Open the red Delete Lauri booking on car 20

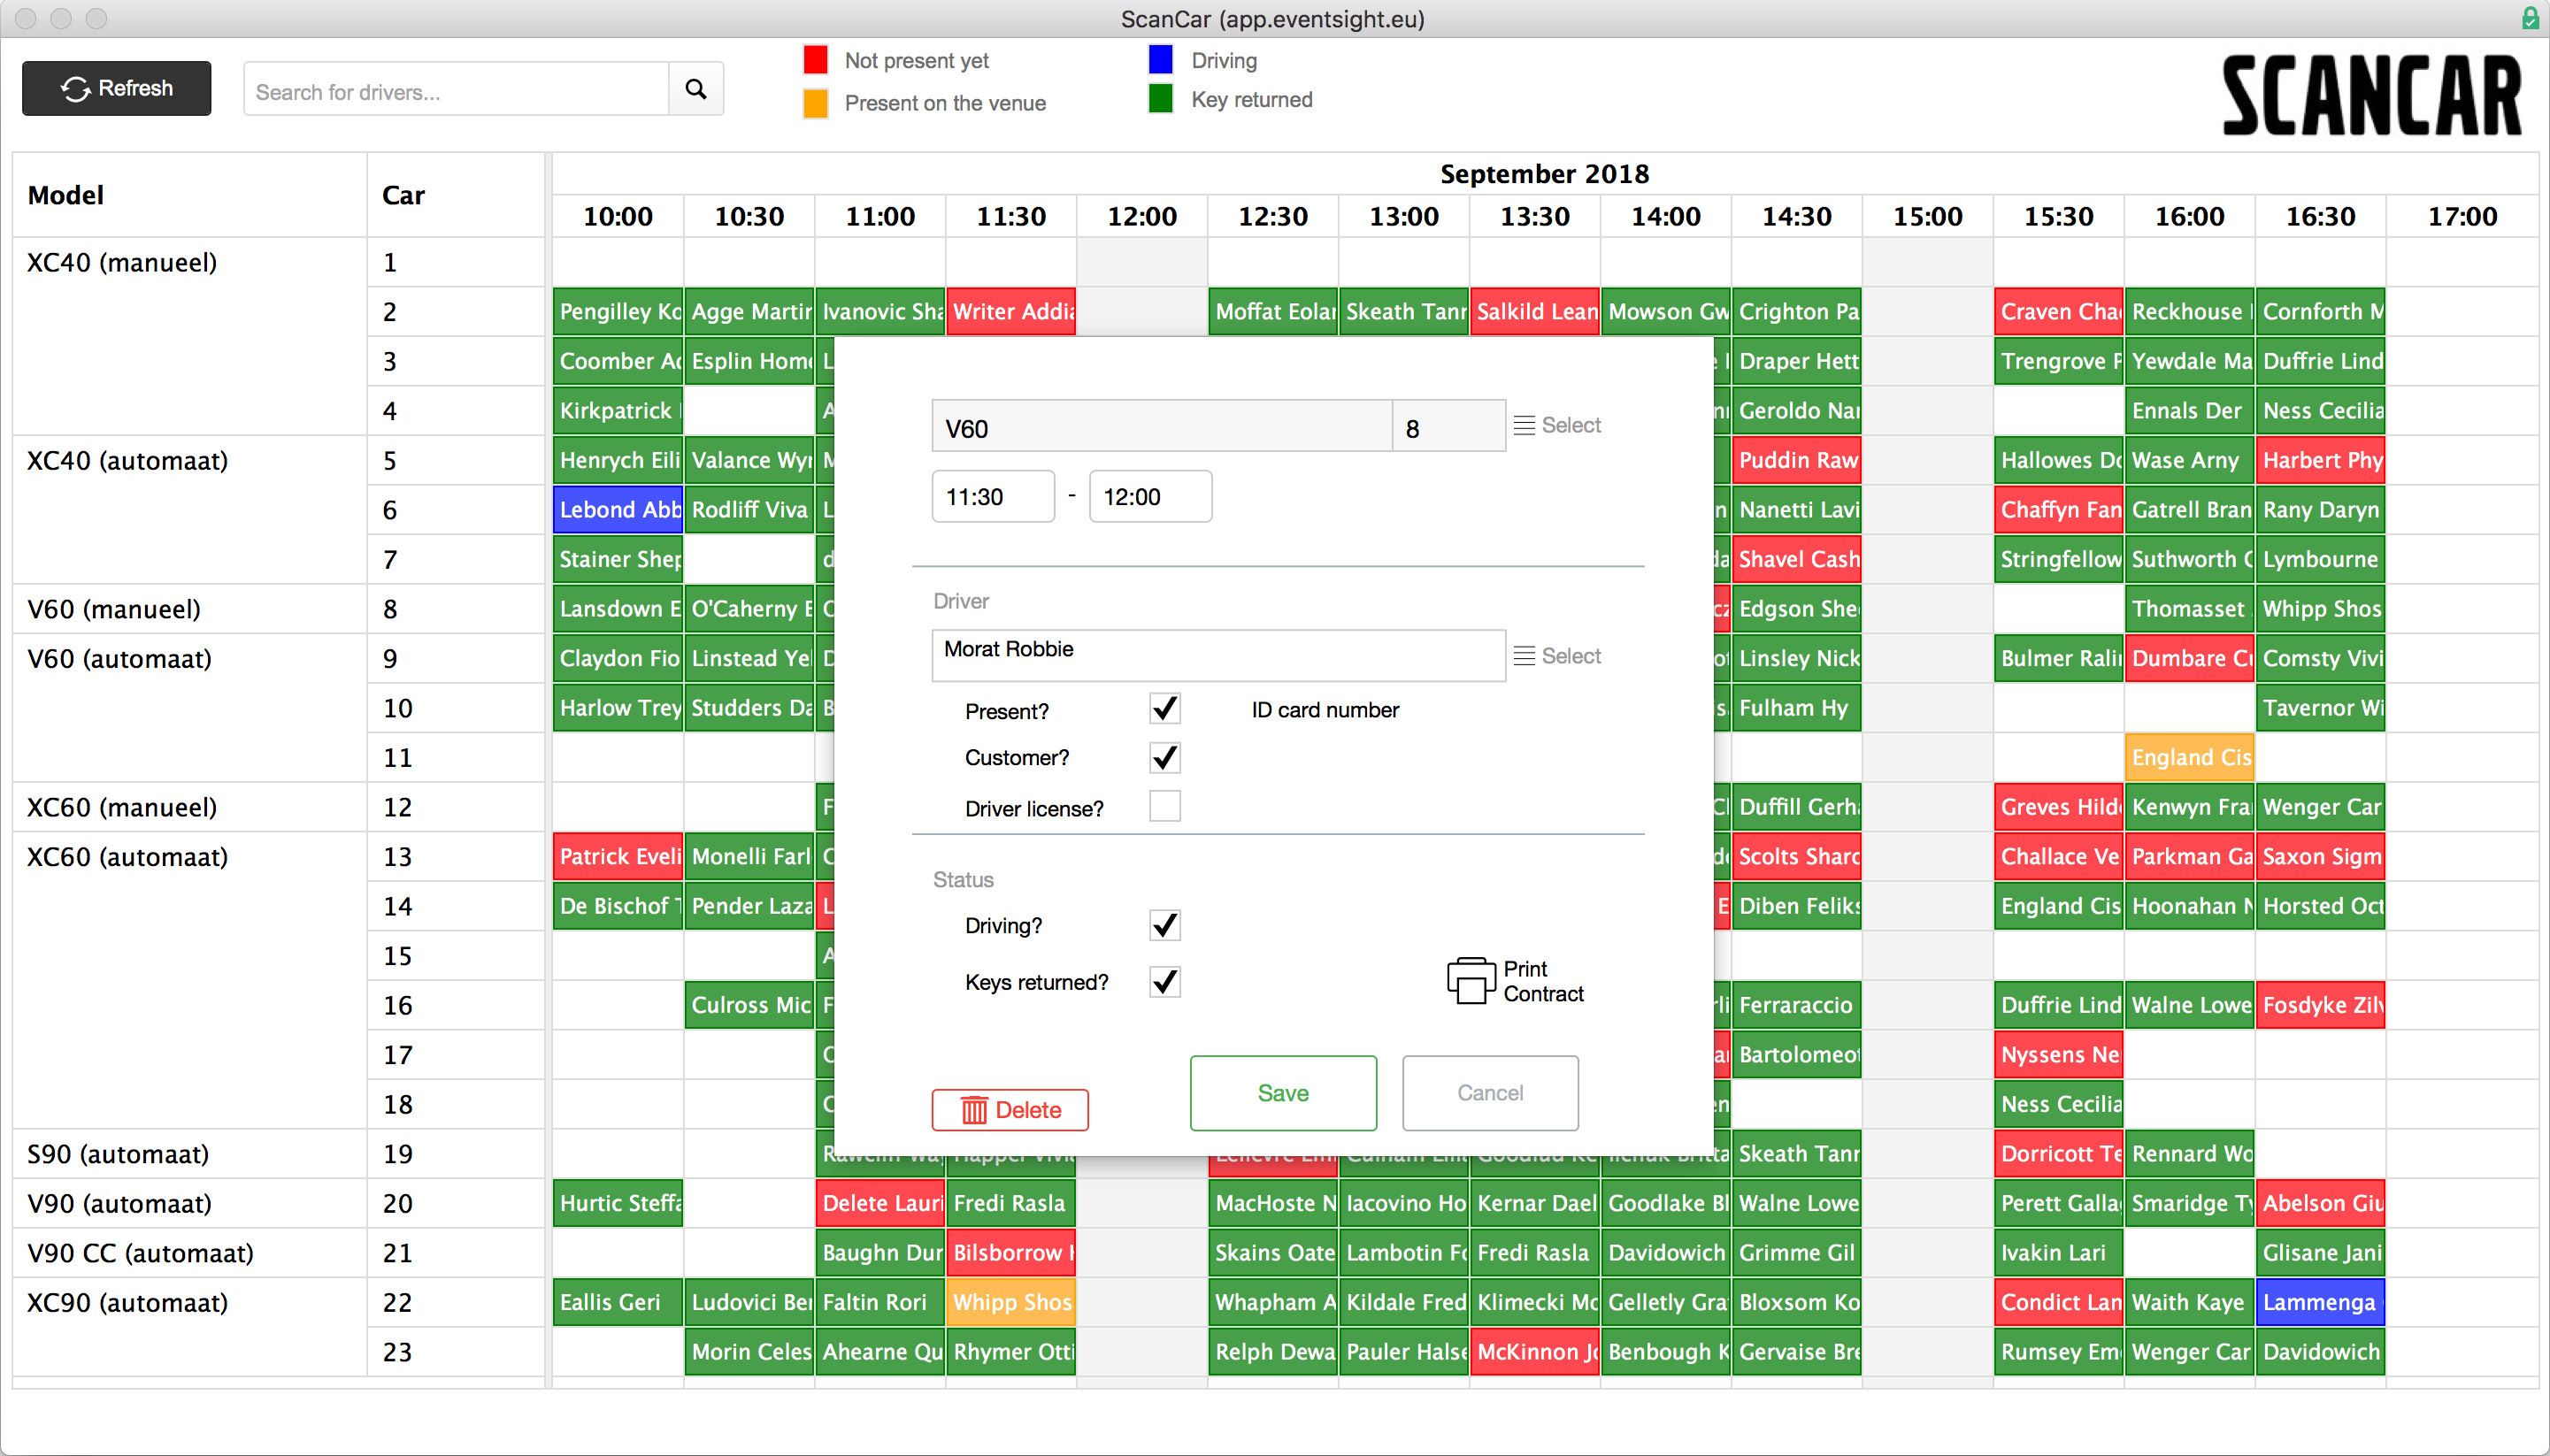[x=880, y=1203]
